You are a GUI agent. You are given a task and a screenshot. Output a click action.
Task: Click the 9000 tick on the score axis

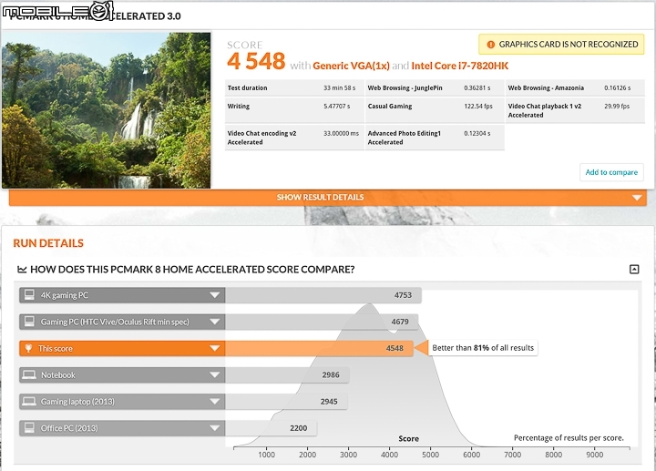(x=594, y=455)
